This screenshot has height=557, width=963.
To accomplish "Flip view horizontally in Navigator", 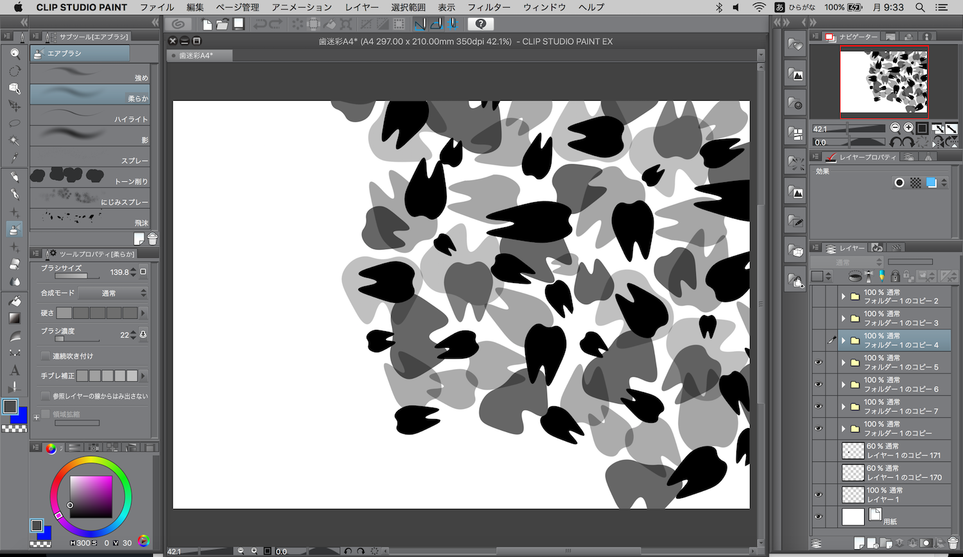I will [x=937, y=142].
